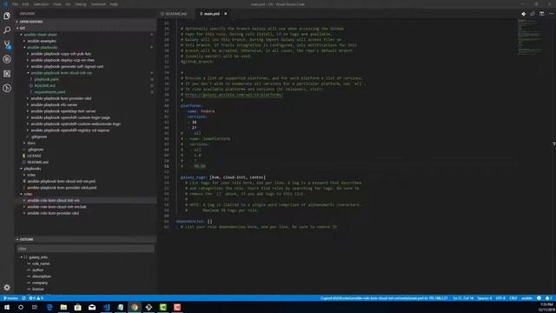556x313 pixels.
Task: Open the Selection menu
Action: tap(41, 4)
